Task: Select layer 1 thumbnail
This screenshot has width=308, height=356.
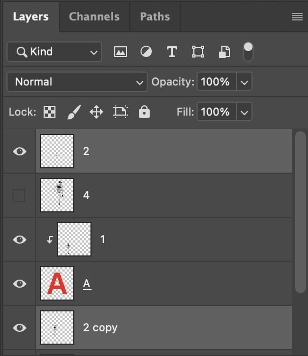Action: point(74,239)
